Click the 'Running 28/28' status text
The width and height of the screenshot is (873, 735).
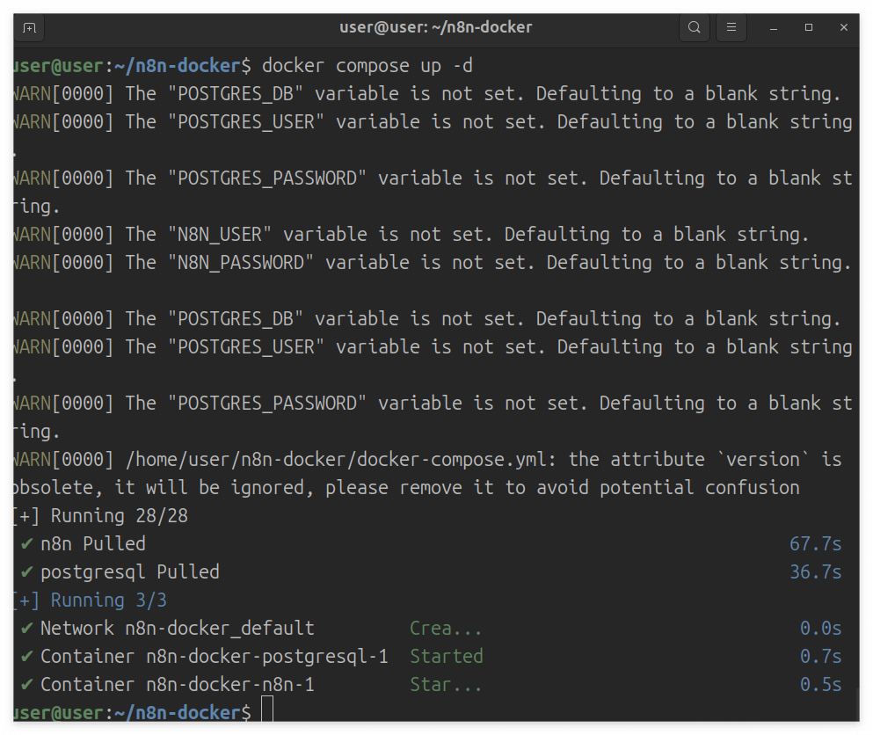[x=120, y=515]
